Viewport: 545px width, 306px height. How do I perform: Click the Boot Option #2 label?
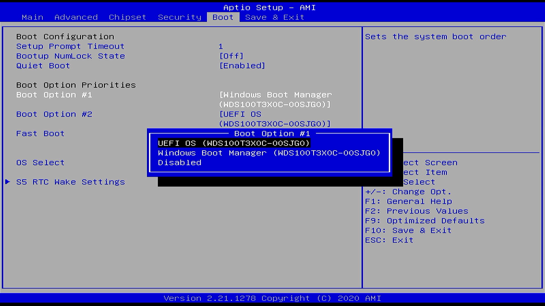(x=54, y=114)
